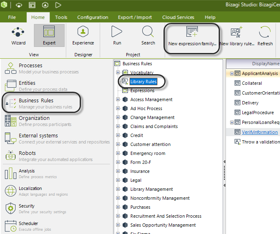Viewport: 280px width, 234px height.
Task: Select the Business Rules root node
Action: click(137, 64)
